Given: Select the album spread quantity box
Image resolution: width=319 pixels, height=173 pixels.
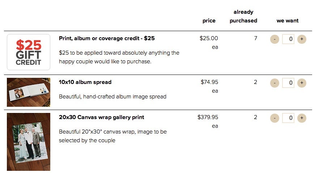Looking at the screenshot, I should 288,83.
